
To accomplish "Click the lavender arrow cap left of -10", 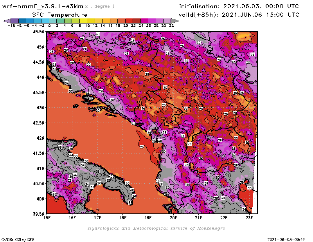I will [x=7, y=21].
